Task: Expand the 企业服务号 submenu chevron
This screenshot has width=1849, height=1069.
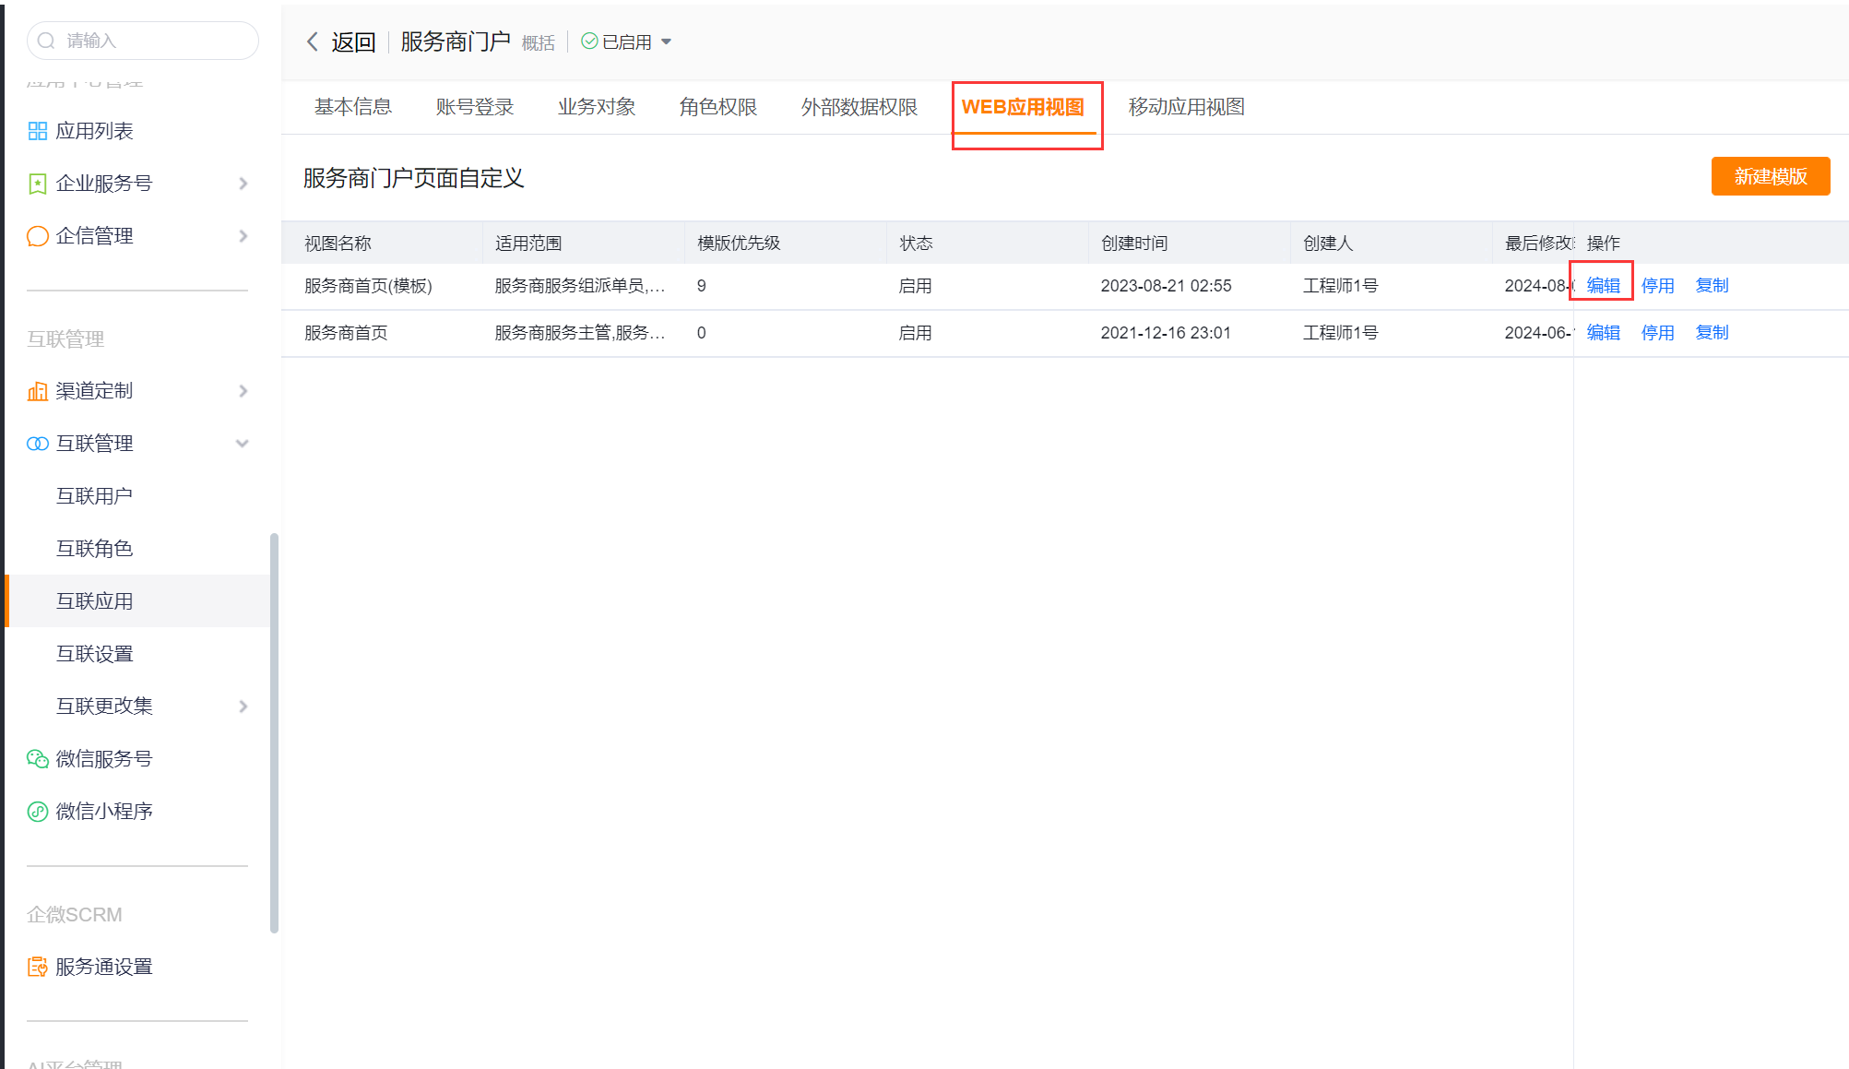Action: coord(243,184)
